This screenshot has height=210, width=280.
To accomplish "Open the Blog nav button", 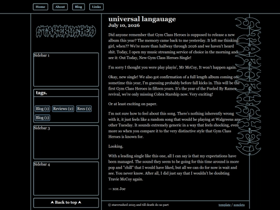I will click(78, 7).
